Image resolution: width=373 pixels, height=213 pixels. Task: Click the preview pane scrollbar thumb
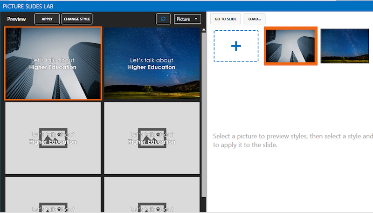tap(203, 112)
